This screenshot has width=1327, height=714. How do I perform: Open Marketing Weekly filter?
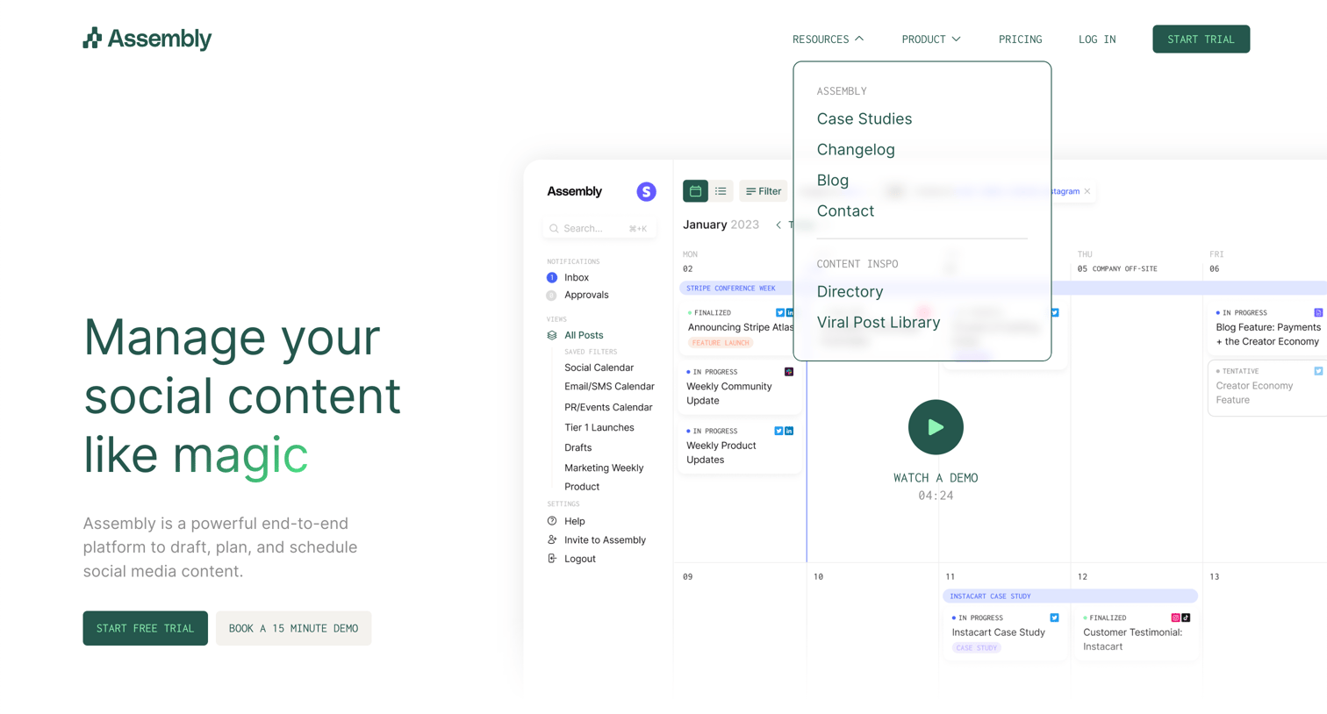coord(604,468)
